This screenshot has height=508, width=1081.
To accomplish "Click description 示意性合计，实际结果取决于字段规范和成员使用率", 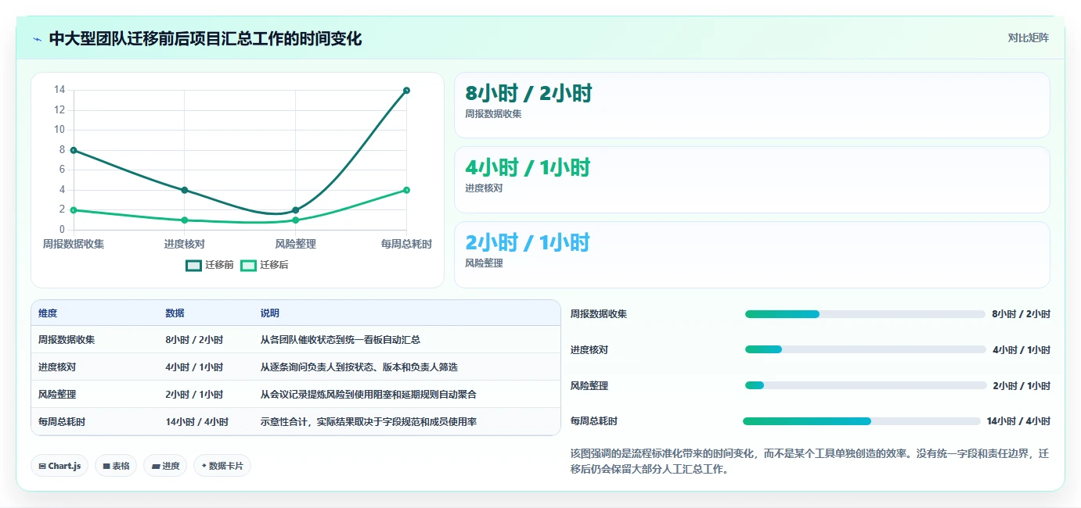I will pos(369,422).
